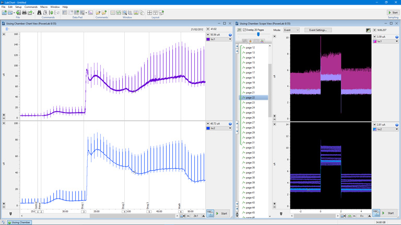401x225 pixels.
Task: Expand the Isc2 channel dropdown in Scope View
Action: 397,129
